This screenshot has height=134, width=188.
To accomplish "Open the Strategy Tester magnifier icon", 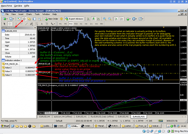I will (x=40, y=19).
